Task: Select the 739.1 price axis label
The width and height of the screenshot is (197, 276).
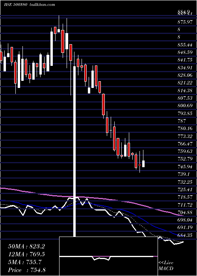Action: pos(184,174)
